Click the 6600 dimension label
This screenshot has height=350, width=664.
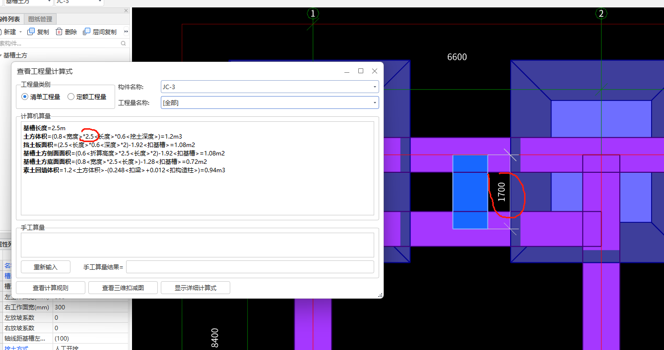pyautogui.click(x=457, y=57)
